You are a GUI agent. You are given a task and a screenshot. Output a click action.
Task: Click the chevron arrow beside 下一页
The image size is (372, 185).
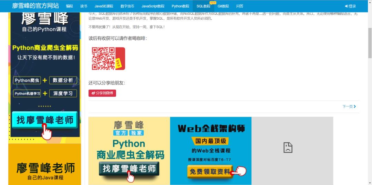355,107
